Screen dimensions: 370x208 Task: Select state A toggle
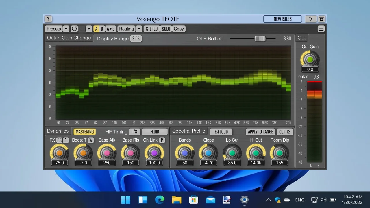(x=96, y=29)
